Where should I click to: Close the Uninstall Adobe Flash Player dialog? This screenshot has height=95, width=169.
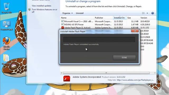[135, 31]
